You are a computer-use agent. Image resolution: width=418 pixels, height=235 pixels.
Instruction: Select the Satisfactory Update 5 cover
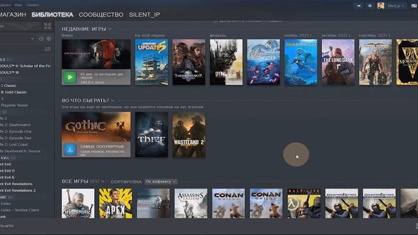click(x=152, y=62)
